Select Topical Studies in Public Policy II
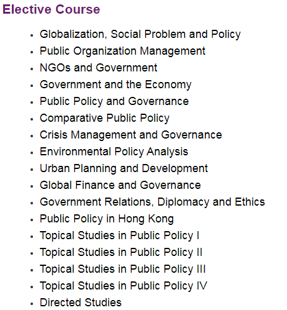 (x=121, y=252)
